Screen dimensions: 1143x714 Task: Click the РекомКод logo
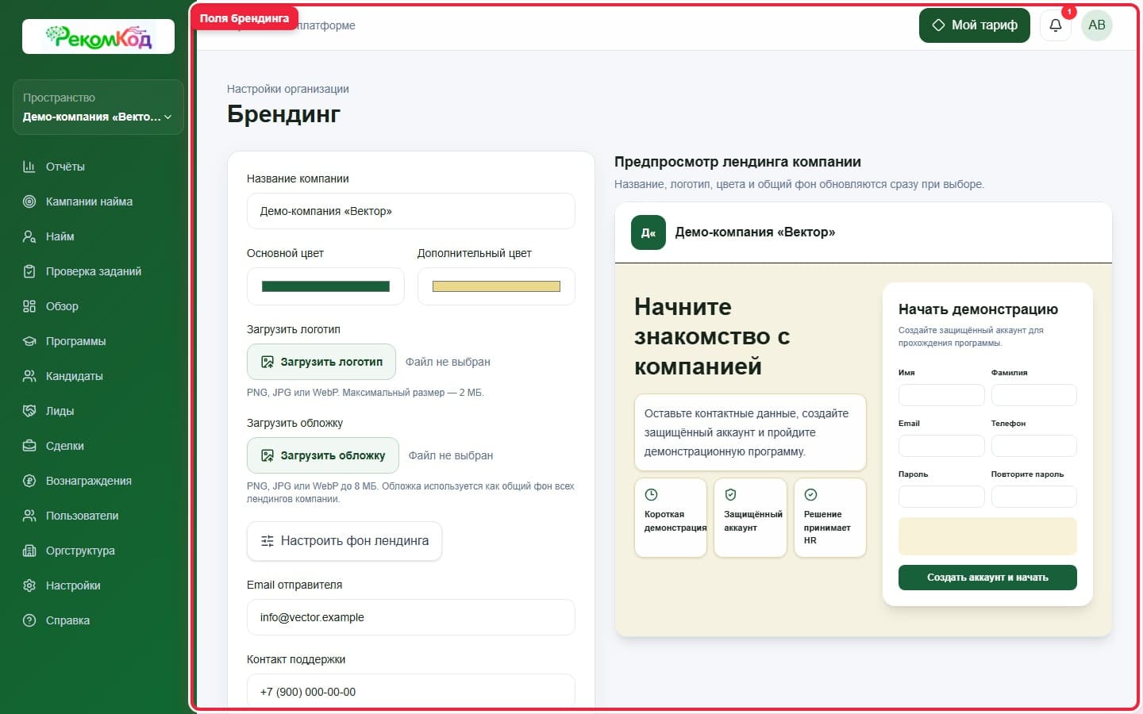click(x=98, y=36)
